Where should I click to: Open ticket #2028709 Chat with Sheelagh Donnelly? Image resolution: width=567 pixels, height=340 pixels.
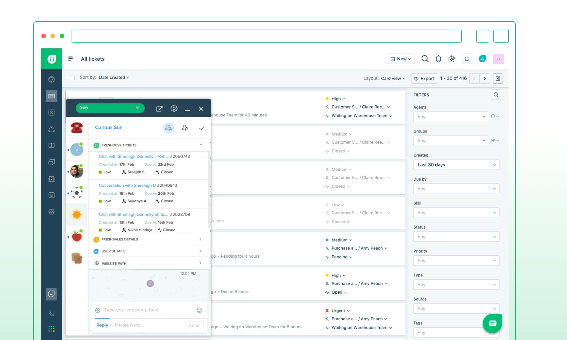click(x=133, y=214)
